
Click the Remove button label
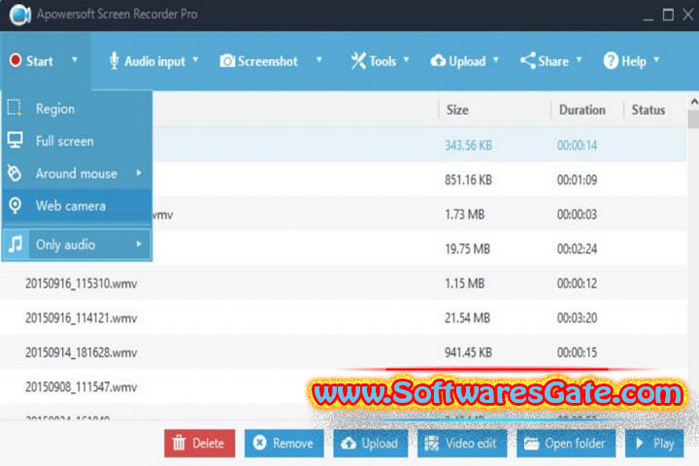point(293,444)
